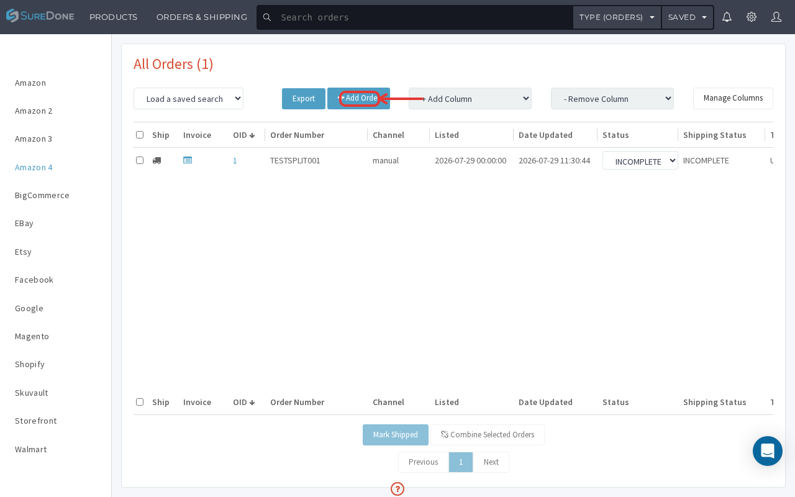Click the search magnifier icon
The height and width of the screenshot is (497, 795).
[267, 17]
